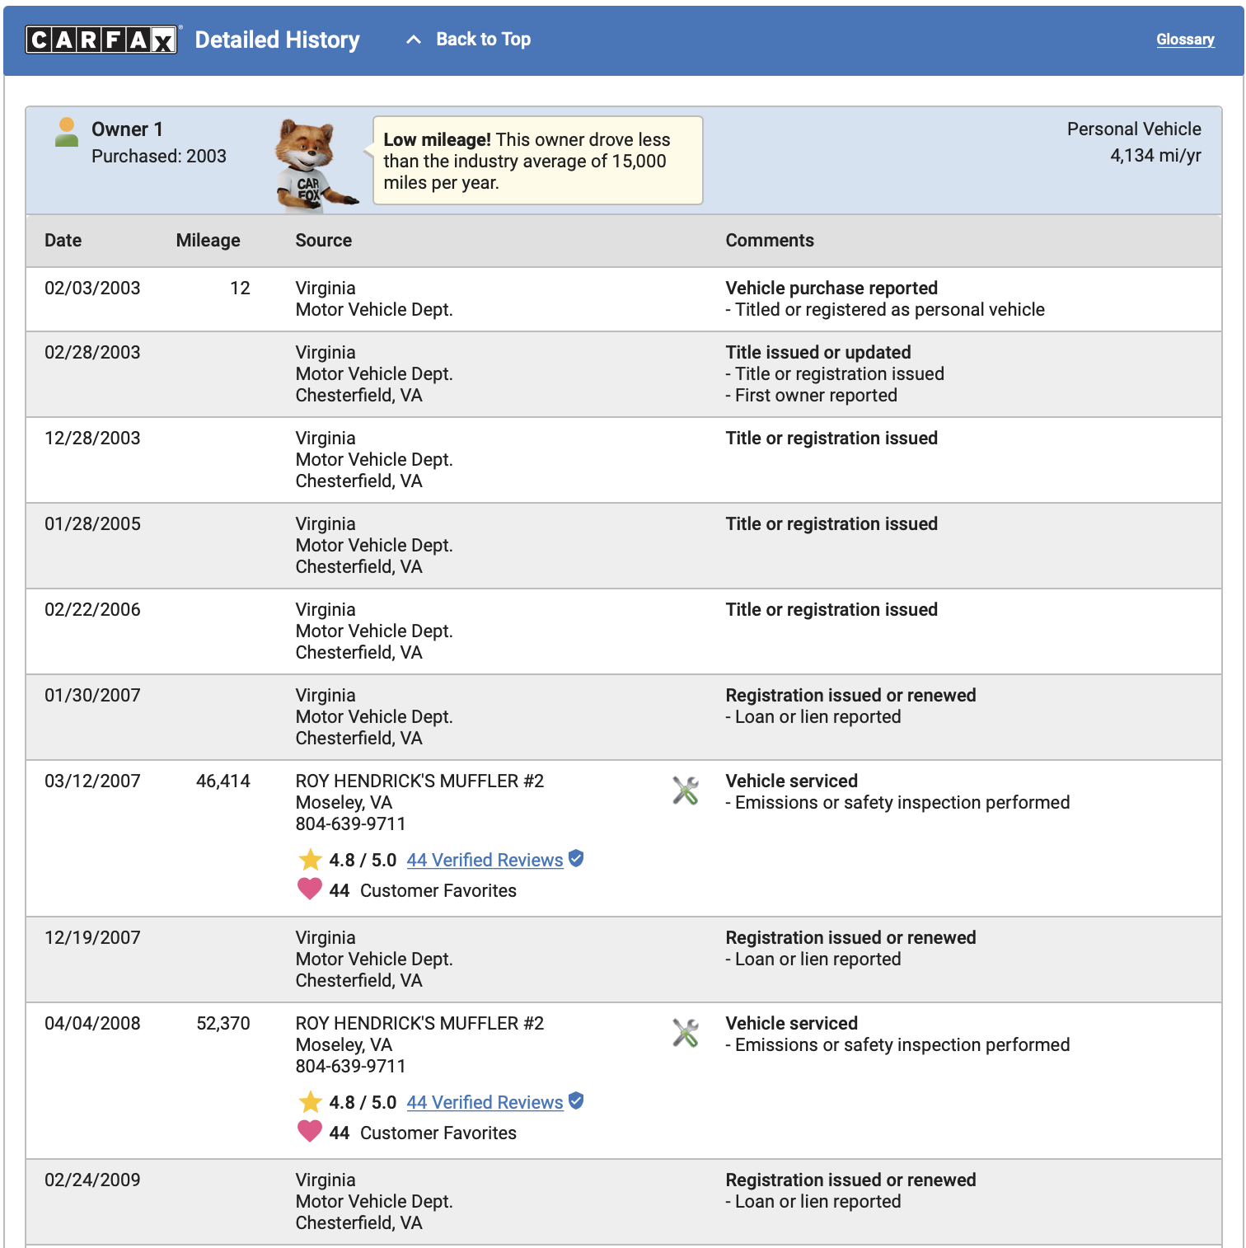This screenshot has width=1246, height=1248.
Task: Click the pink heart favorites icon for 04/04/2008
Action: [x=310, y=1132]
